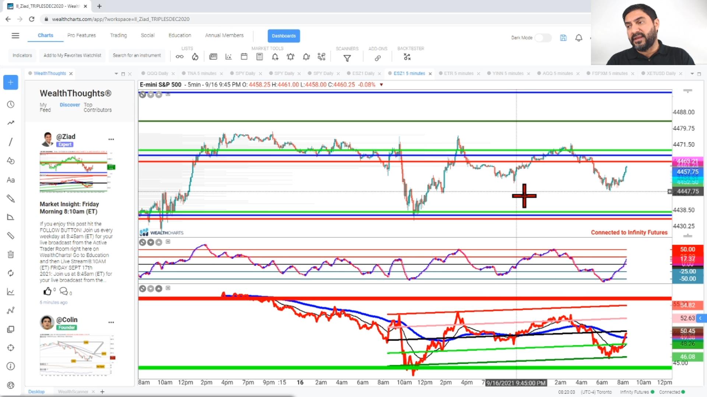Open the chart tabs overflow dropdown arrow
This screenshot has width=707, height=397.
click(x=692, y=74)
